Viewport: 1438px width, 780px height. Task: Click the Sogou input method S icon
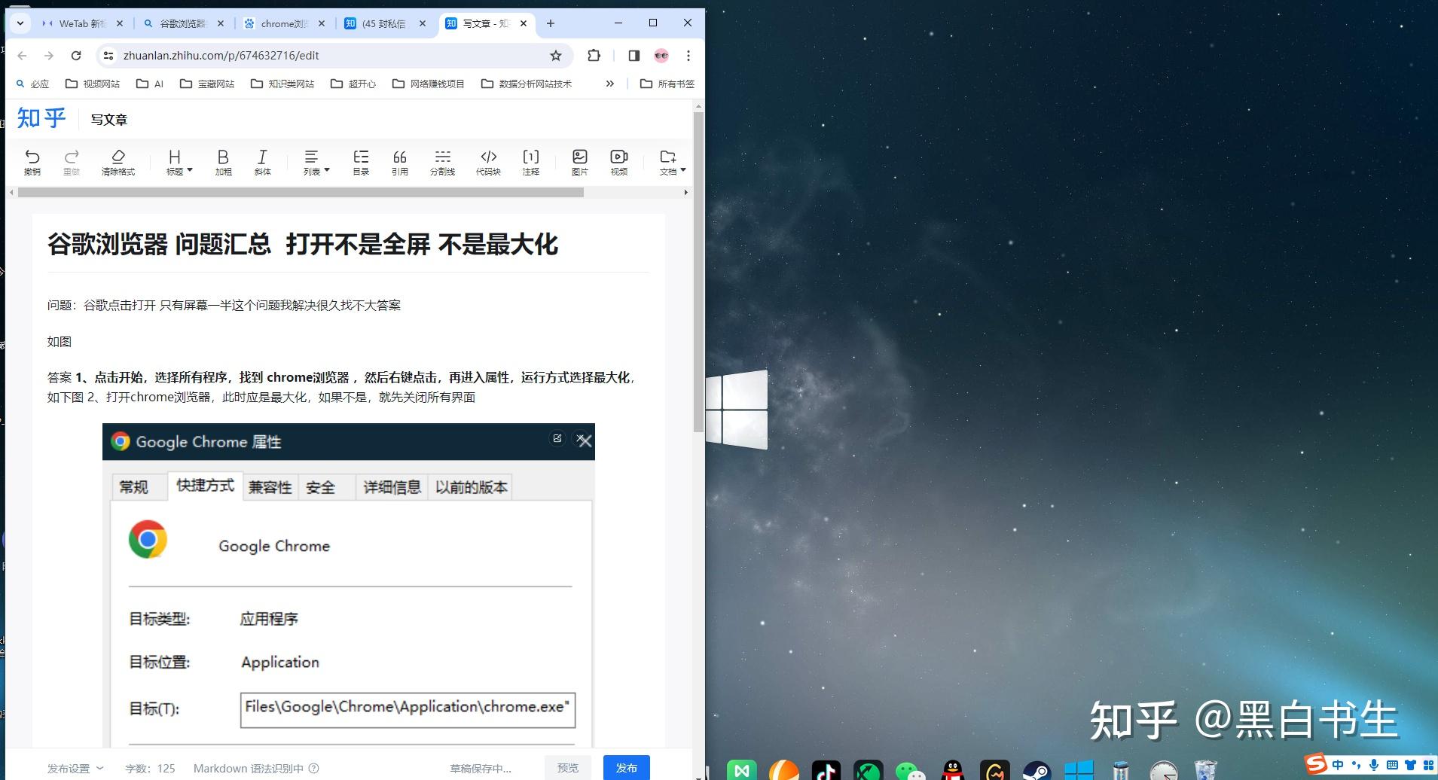(1316, 763)
